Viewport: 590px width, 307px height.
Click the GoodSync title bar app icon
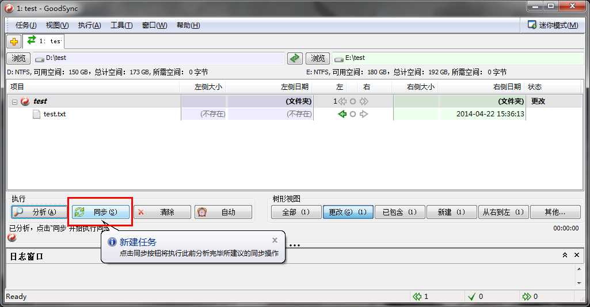coord(9,8)
